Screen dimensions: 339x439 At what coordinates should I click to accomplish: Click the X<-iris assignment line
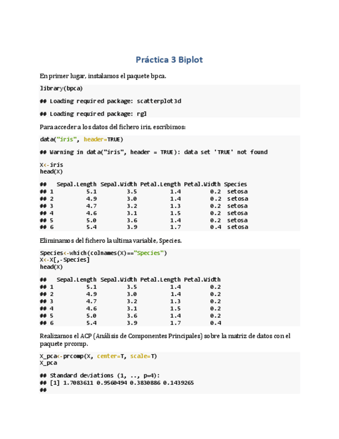[x=51, y=165]
